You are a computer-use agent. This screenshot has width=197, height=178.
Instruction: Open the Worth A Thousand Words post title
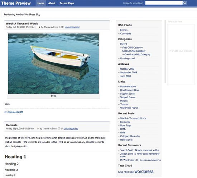tap(22, 24)
